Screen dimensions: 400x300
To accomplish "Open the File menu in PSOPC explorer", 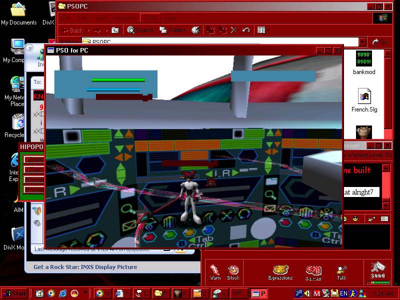I will (x=66, y=18).
